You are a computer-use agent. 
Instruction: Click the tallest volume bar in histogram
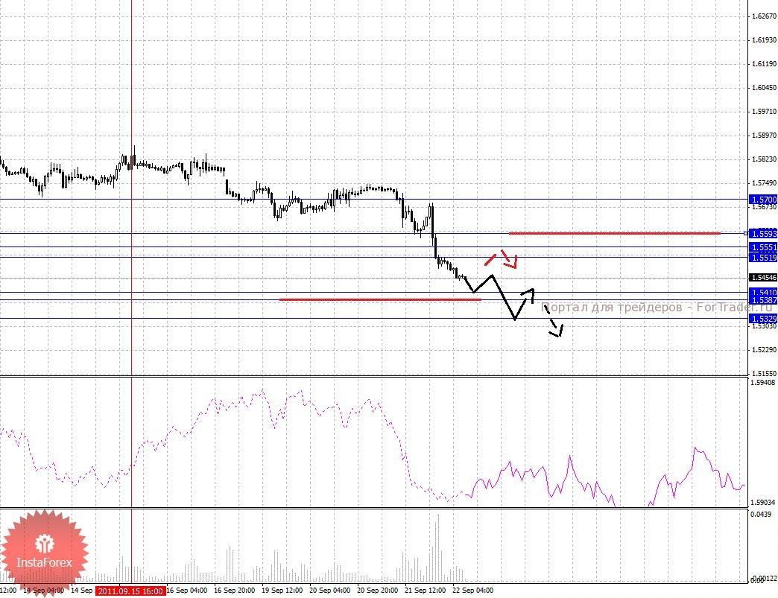coord(438,548)
